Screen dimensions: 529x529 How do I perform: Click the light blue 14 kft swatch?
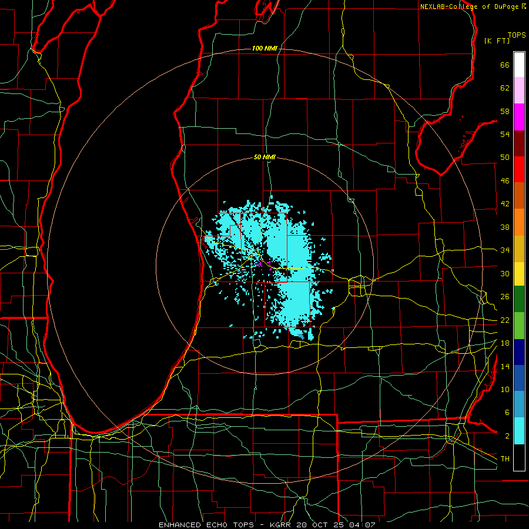519,404
